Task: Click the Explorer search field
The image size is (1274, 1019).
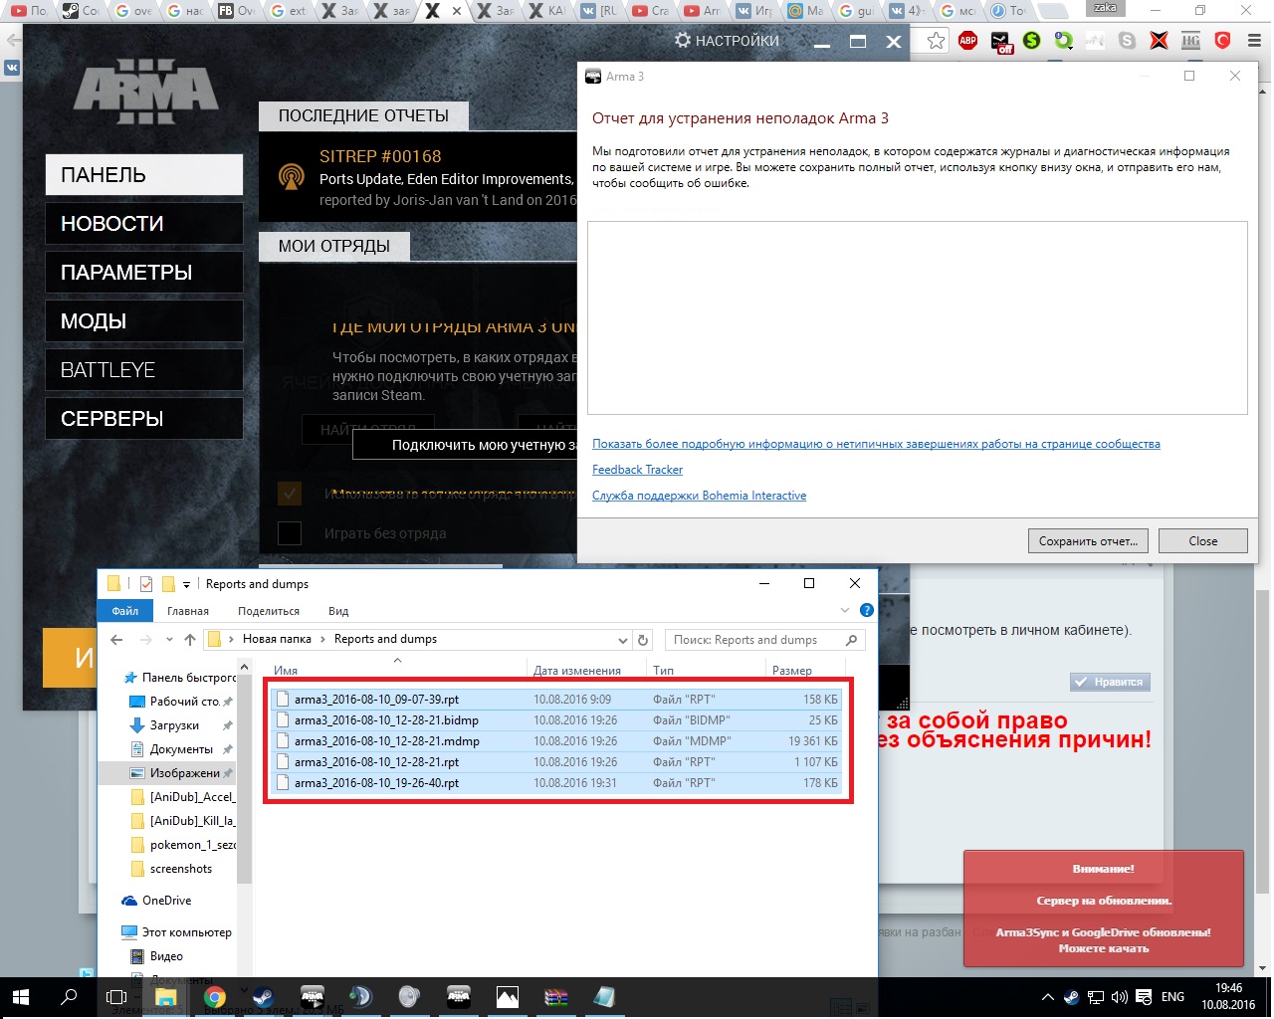Action: click(x=764, y=640)
